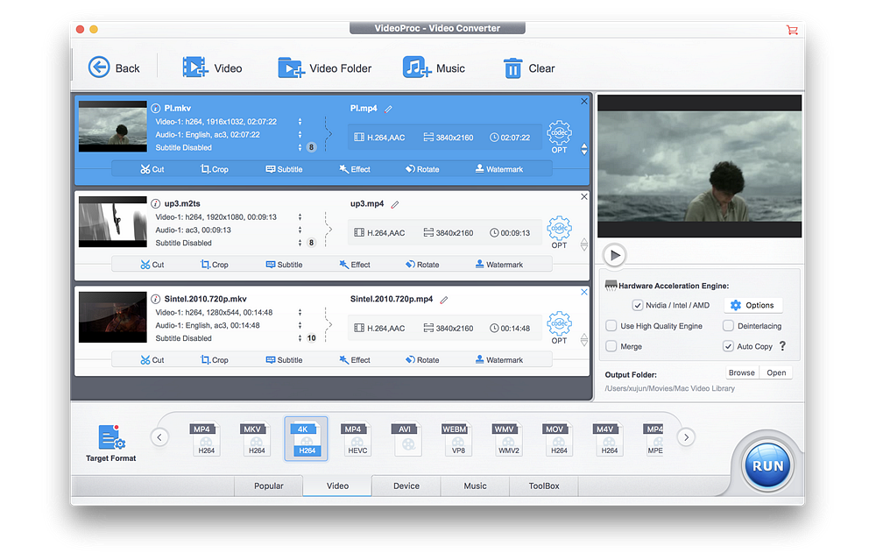
Task: Cut the Sintel.2010.720p.mkv video
Action: (152, 360)
